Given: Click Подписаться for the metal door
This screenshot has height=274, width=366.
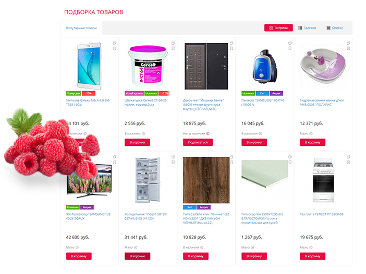Looking at the screenshot, I should (198, 142).
